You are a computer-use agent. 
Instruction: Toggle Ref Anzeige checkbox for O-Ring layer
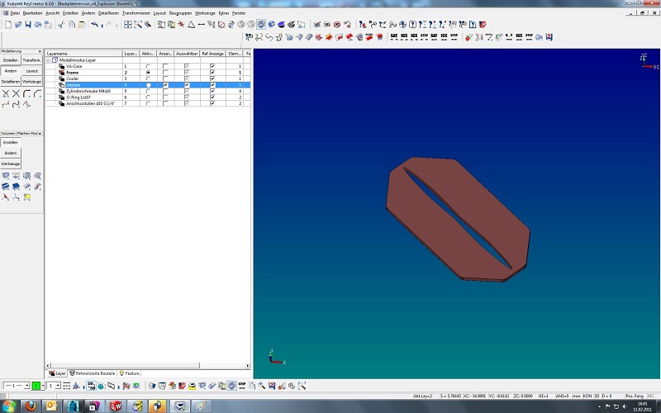pos(212,97)
